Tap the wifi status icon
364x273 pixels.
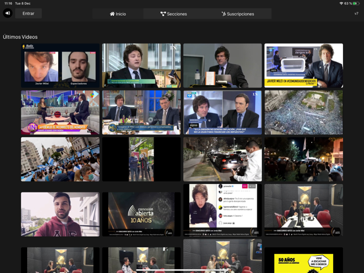(x=341, y=3)
